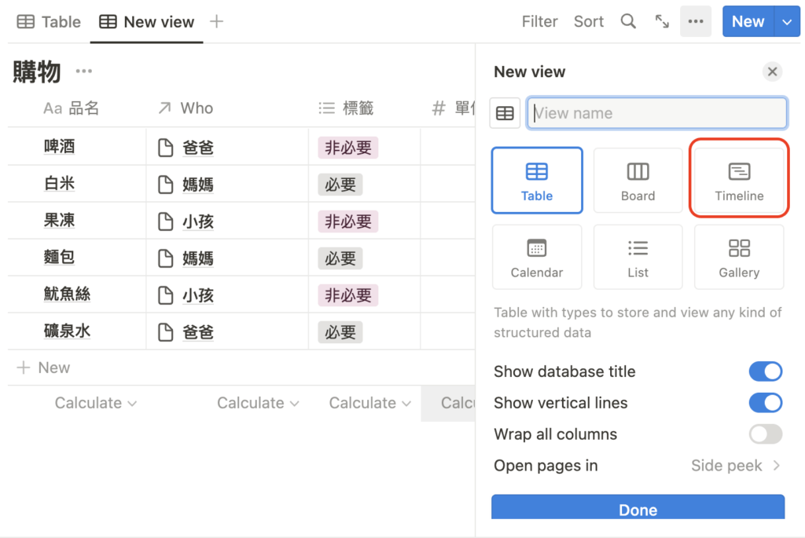Click Sort in the toolbar

coord(588,22)
